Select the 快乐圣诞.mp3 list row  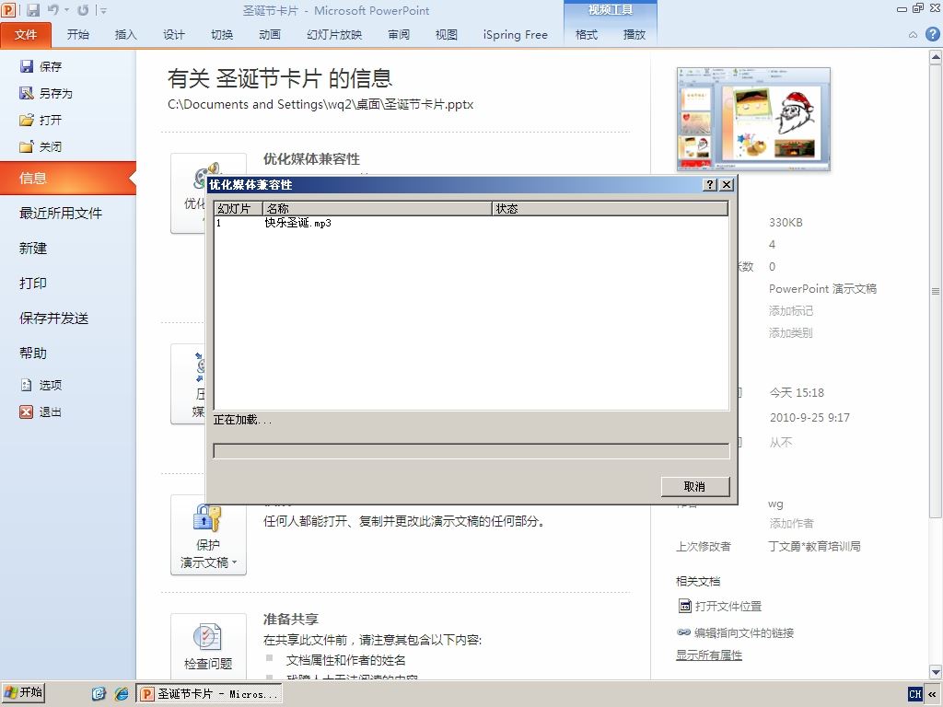(x=471, y=223)
